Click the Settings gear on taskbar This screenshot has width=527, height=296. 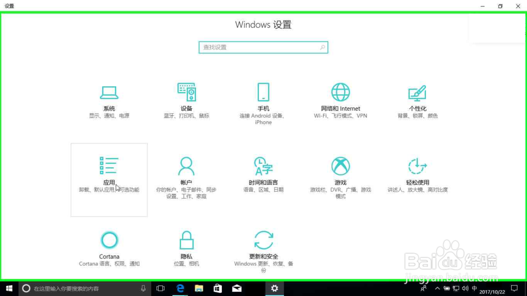pos(275,288)
